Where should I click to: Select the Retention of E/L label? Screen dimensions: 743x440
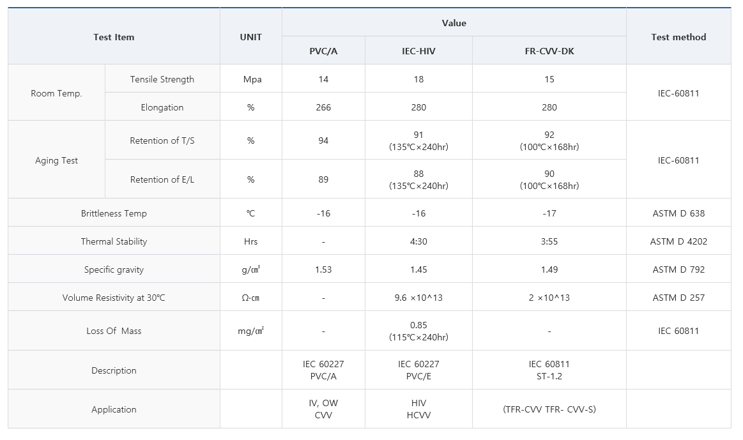(162, 179)
